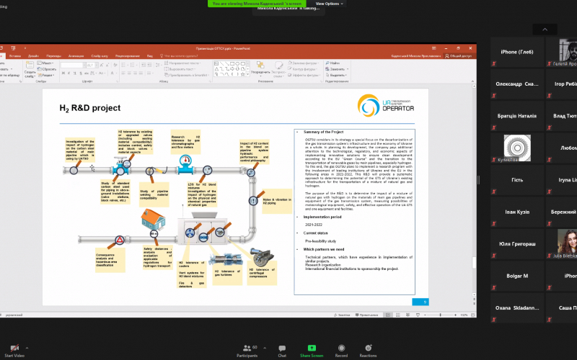Viewport: 577px width, 360px height.
Task: Click the decrease font size icon
Action: [x=107, y=65]
